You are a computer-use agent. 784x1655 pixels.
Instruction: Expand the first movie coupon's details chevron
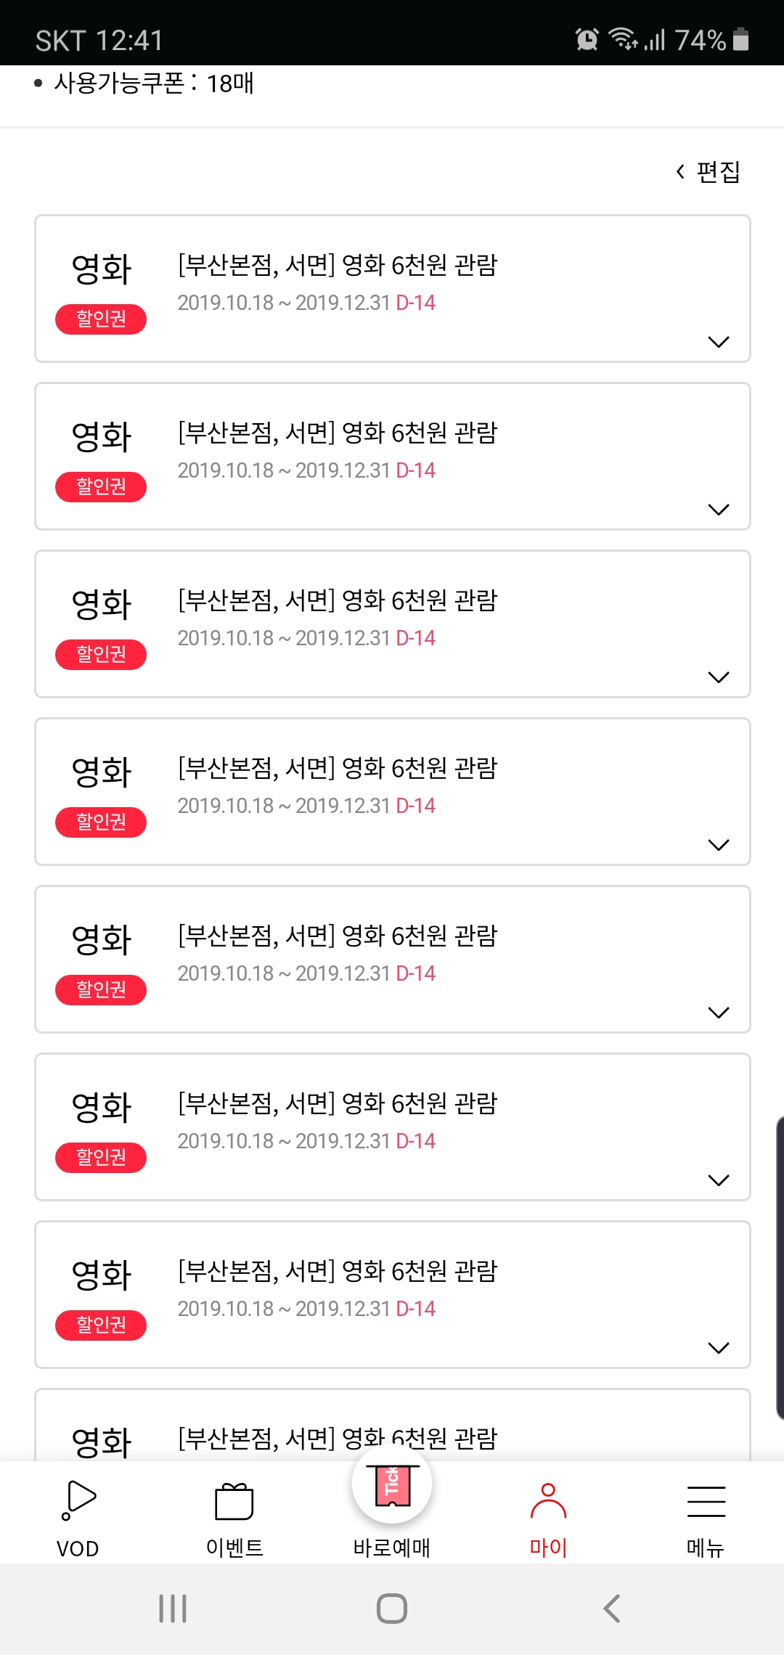(718, 342)
